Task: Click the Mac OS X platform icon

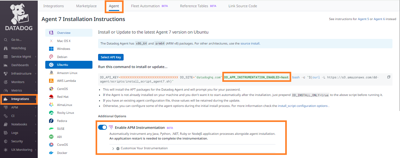Action: click(51, 41)
